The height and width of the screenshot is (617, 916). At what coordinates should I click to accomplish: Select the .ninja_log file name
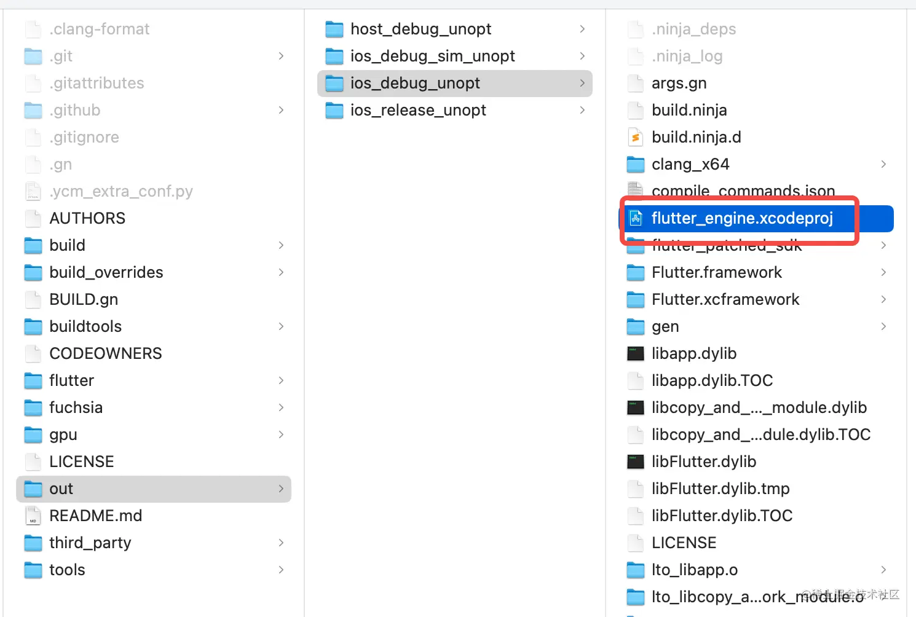click(687, 56)
